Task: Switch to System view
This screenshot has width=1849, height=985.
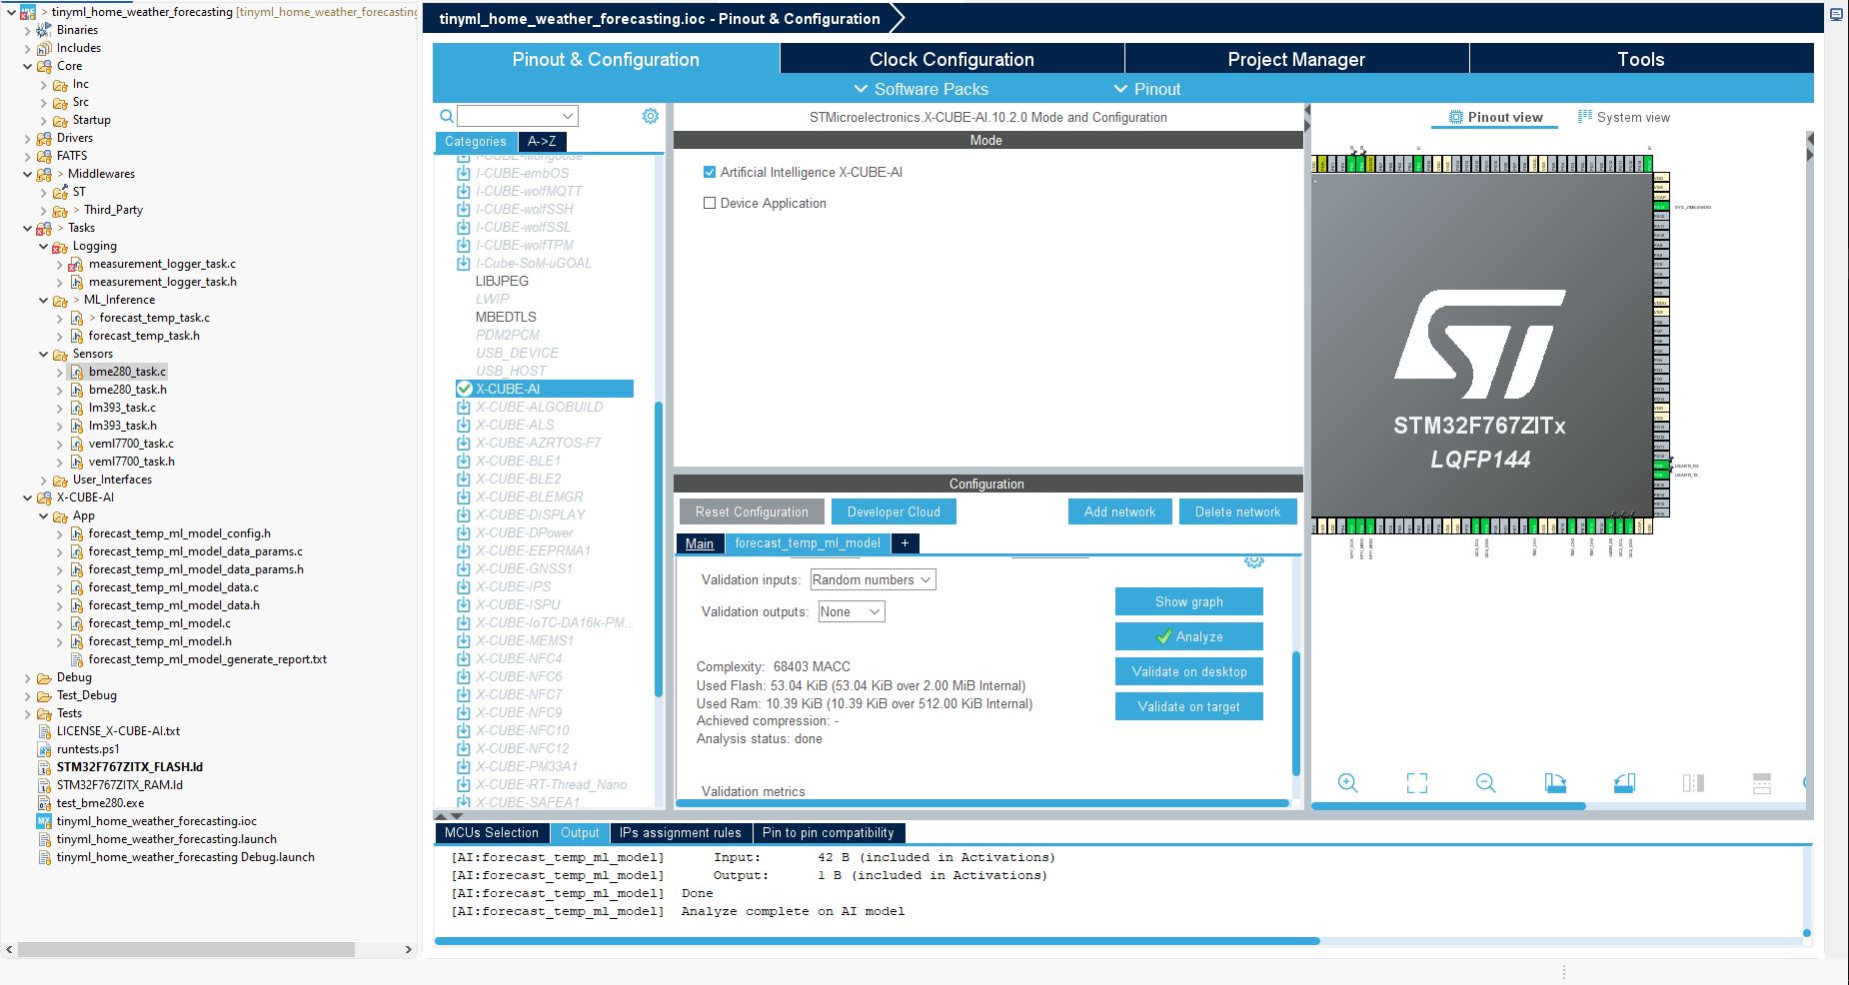Action: 1623,117
